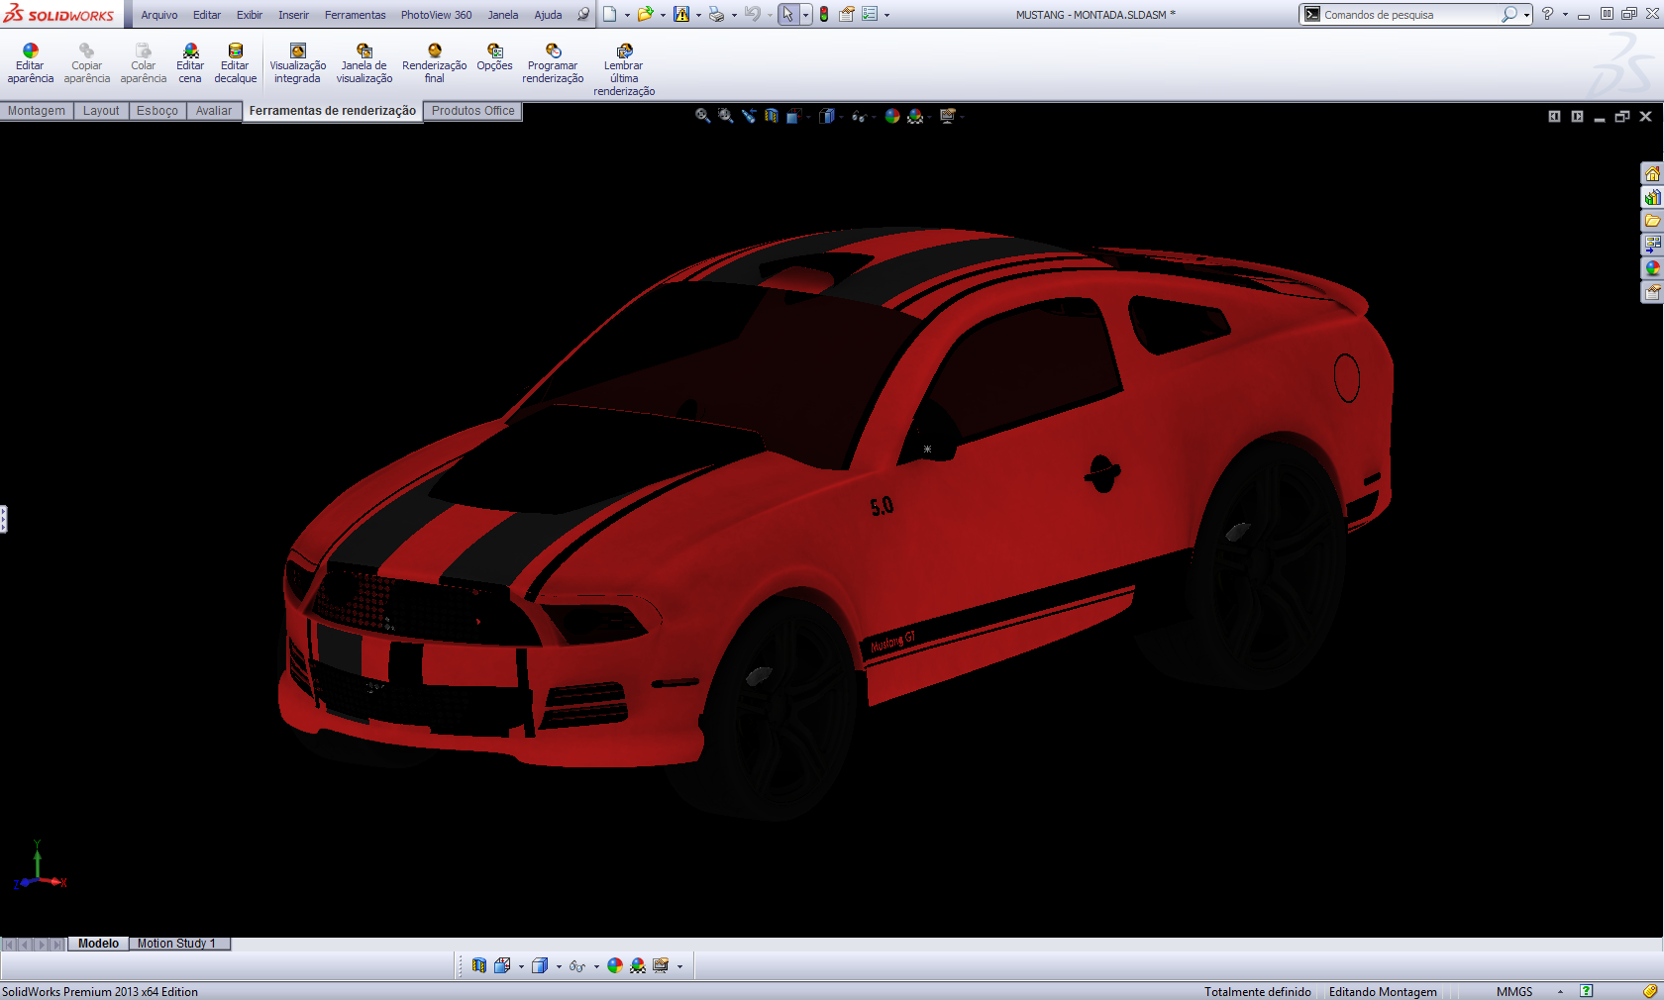Open the Janela de visualização
Viewport: 1664px width, 1000px height.
364,63
